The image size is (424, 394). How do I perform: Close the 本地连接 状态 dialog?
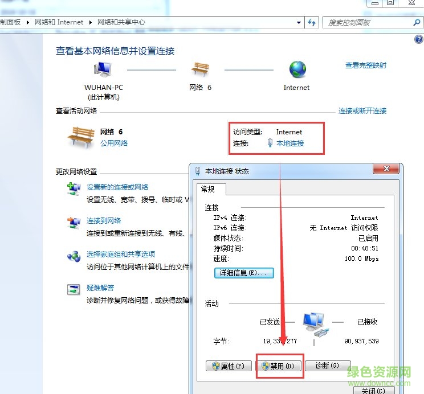click(x=386, y=169)
